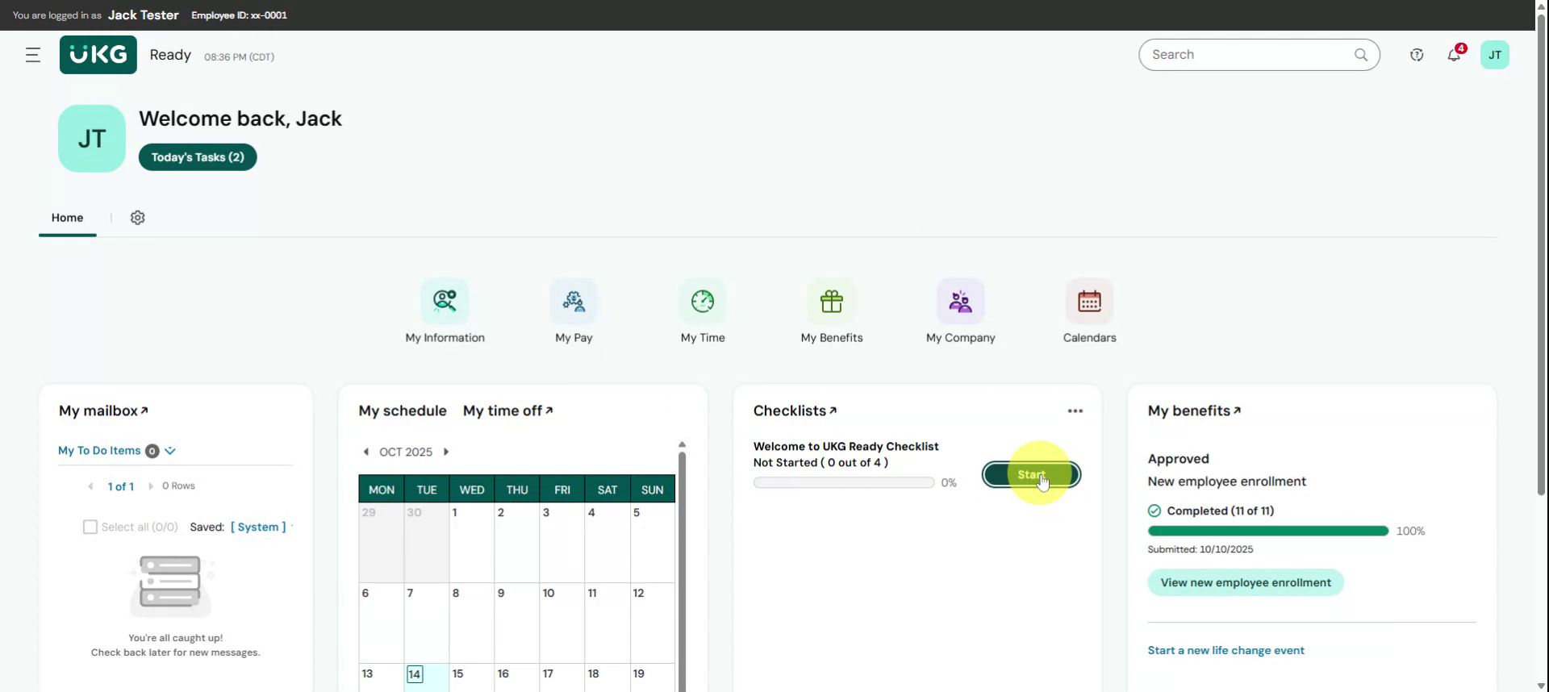Open My time off link
This screenshot has width=1549, height=692.
point(508,411)
